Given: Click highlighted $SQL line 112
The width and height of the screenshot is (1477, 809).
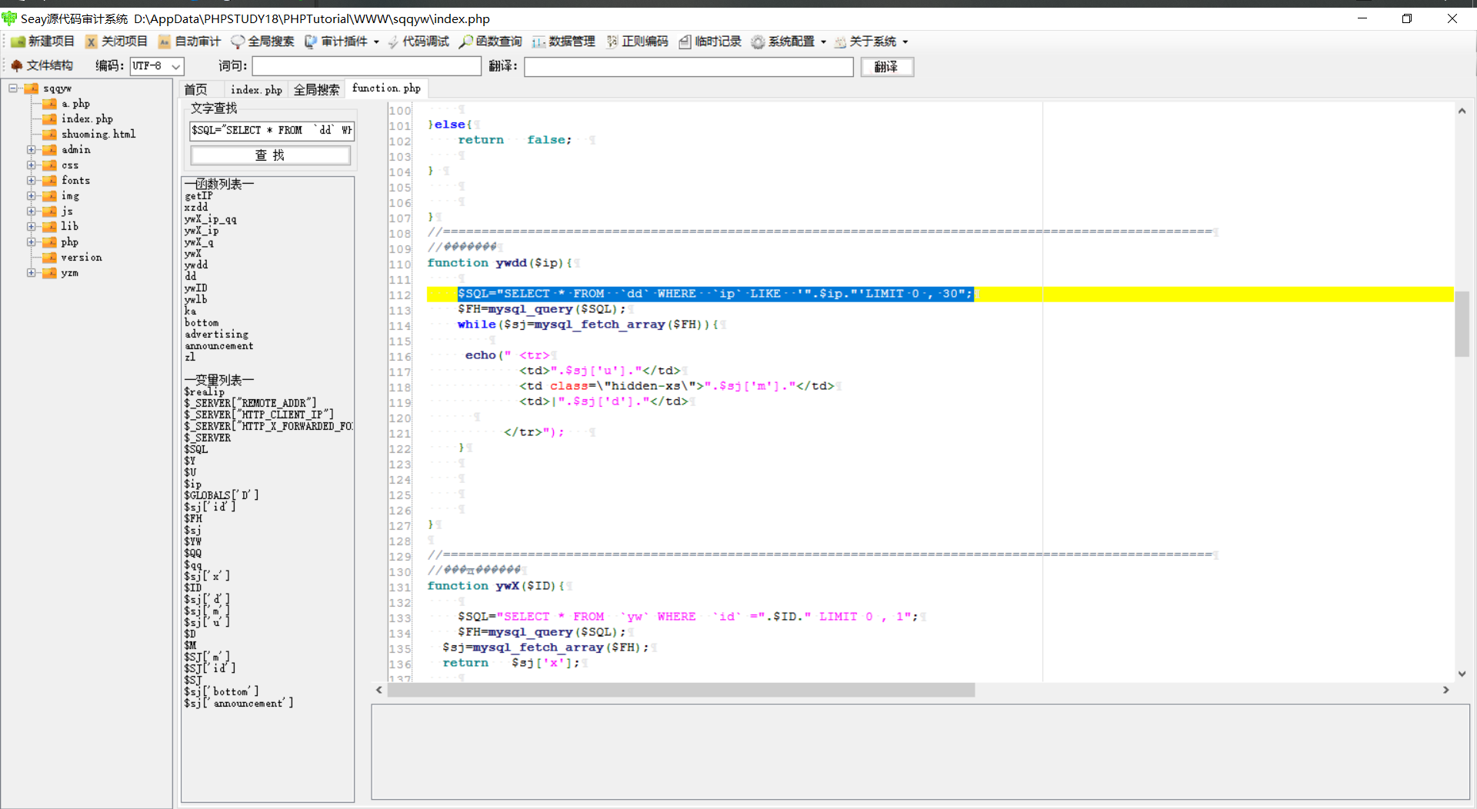Looking at the screenshot, I should coord(715,294).
